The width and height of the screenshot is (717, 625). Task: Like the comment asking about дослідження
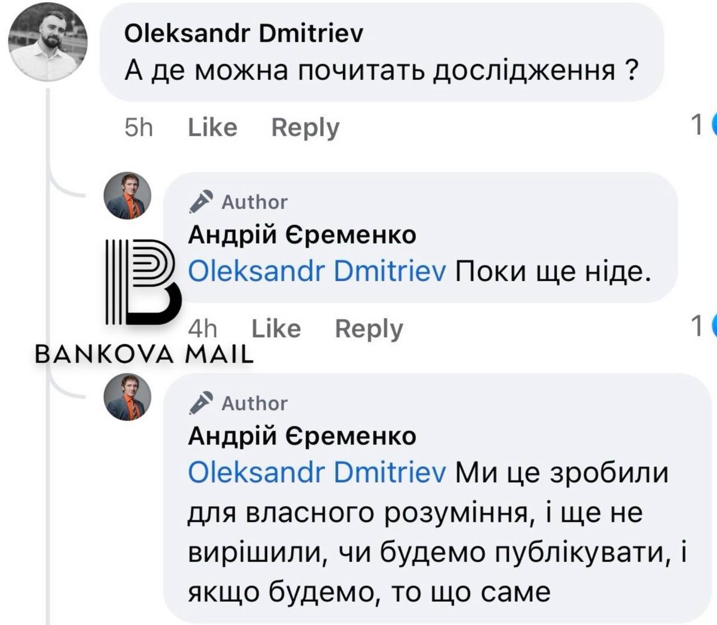pos(212,128)
